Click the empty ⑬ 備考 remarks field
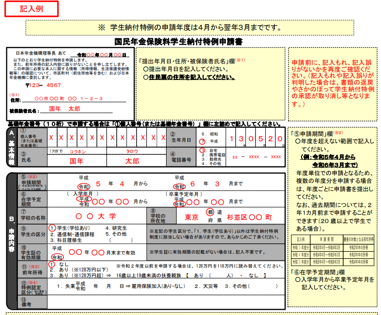381x315 pixels. 166,302
